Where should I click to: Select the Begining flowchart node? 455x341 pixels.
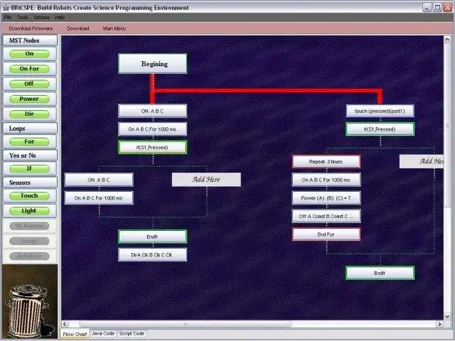[x=152, y=63]
